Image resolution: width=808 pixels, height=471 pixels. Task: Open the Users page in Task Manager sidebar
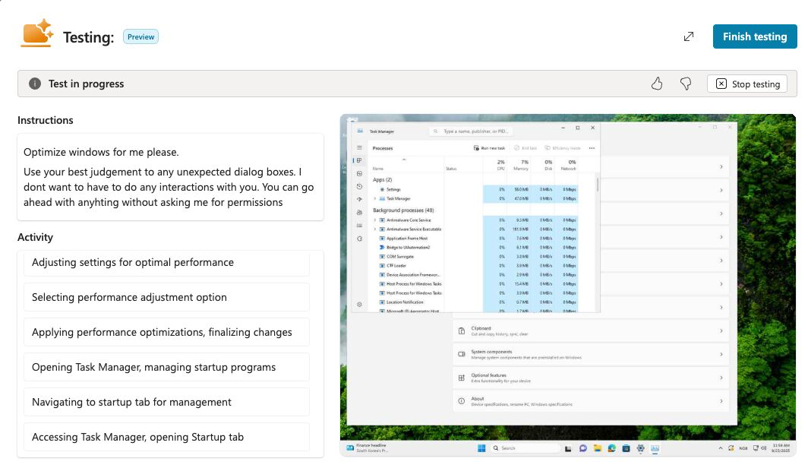coord(359,213)
